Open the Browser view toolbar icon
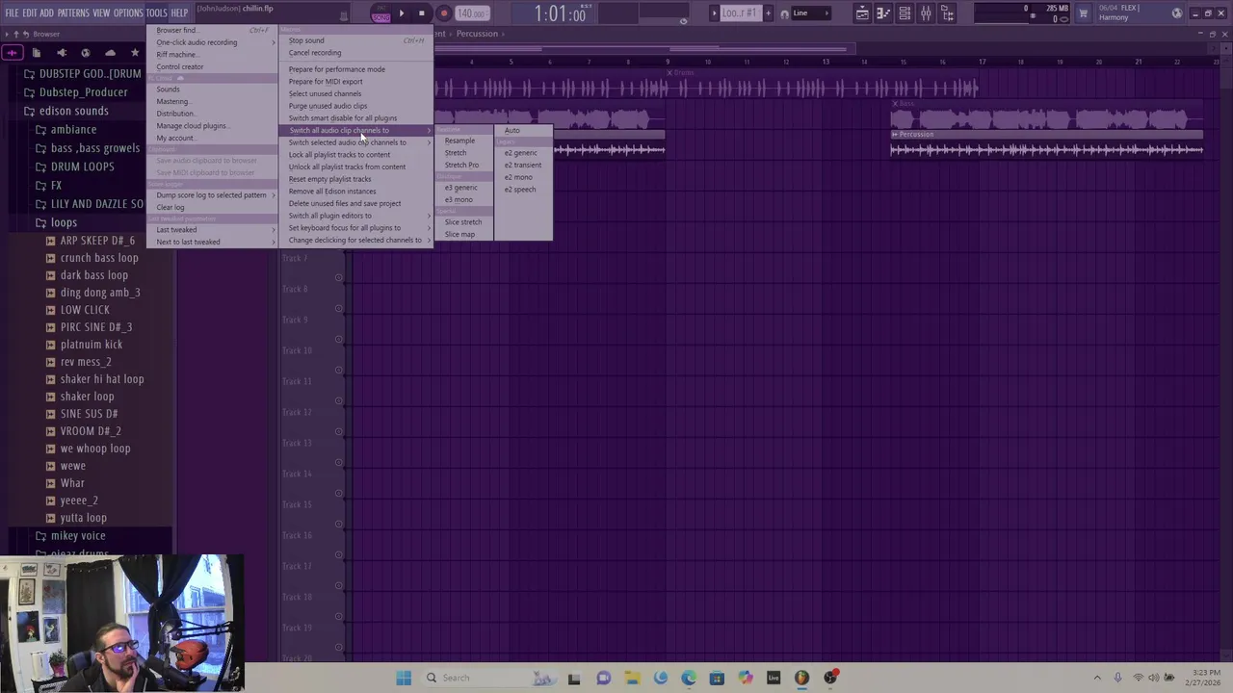The image size is (1233, 693). (x=947, y=13)
